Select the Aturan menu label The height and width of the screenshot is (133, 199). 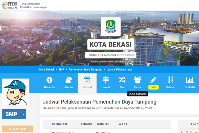click(69, 87)
